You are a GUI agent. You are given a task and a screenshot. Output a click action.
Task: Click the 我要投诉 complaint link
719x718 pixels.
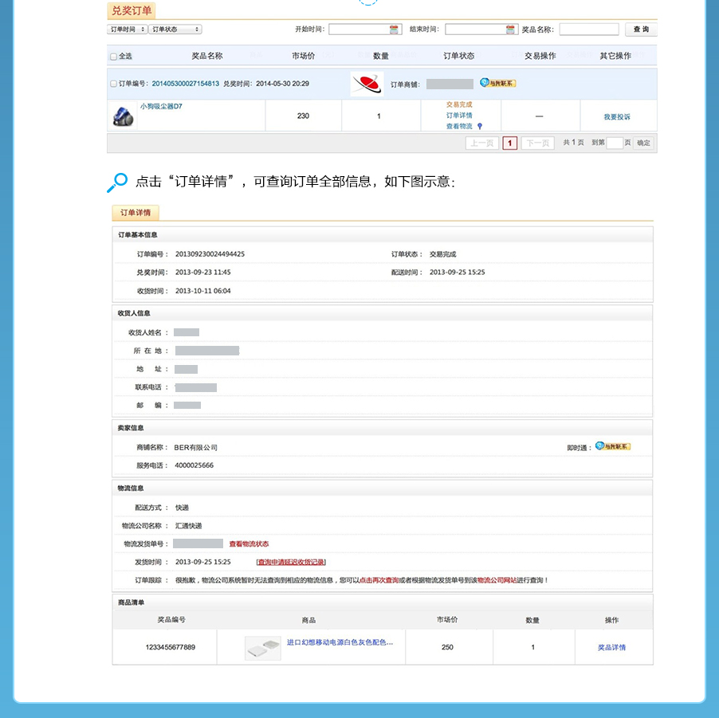[616, 117]
